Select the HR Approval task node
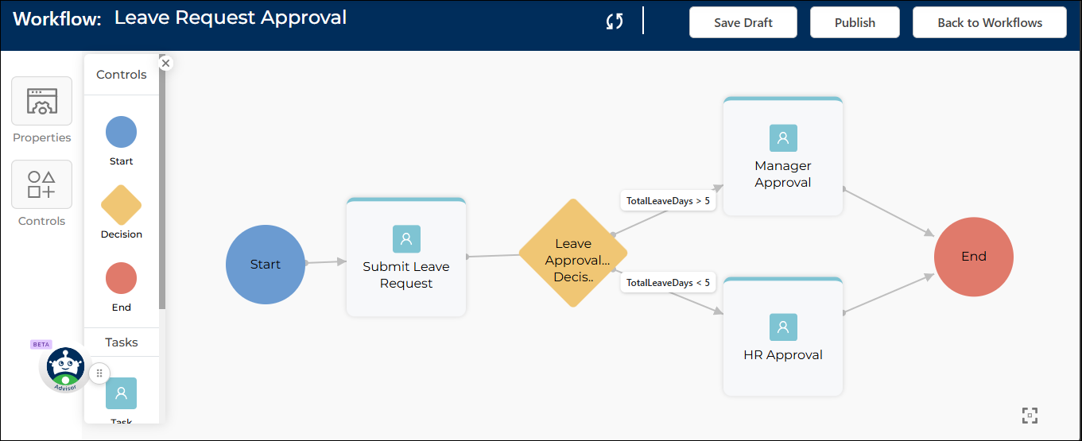This screenshot has height=441, width=1082. [783, 337]
